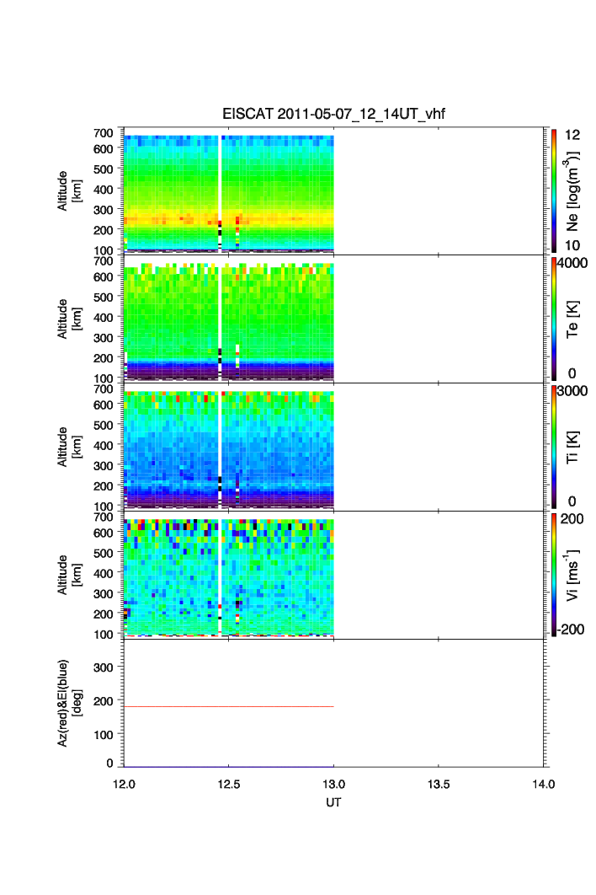Click the 12.0 tick on UT axis
The width and height of the screenshot is (596, 895).
pos(124,784)
